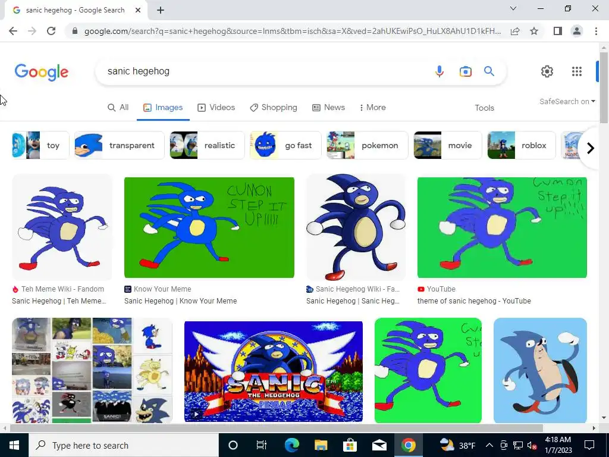Open weather widget showing 38°F
The width and height of the screenshot is (609, 457).
[457, 445]
